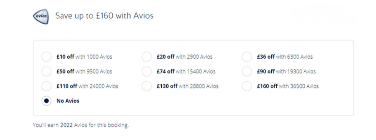
Task: Select the £36 off radio button
Action: pyautogui.click(x=247, y=57)
